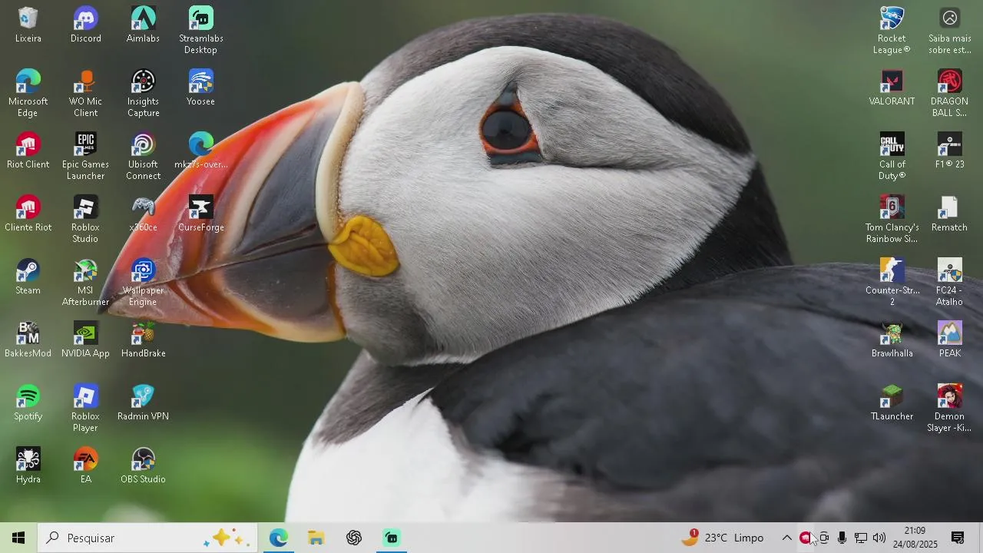Select the Rocket League desktop icon
The height and width of the screenshot is (553, 983).
892,30
